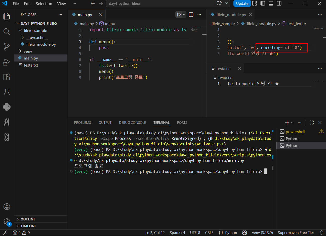Open the Accounts icon in activity bar
This screenshot has width=326, height=236.
pos(7,207)
